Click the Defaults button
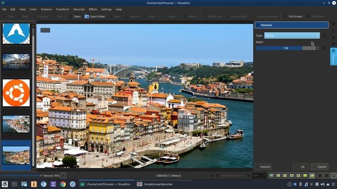 (264, 167)
